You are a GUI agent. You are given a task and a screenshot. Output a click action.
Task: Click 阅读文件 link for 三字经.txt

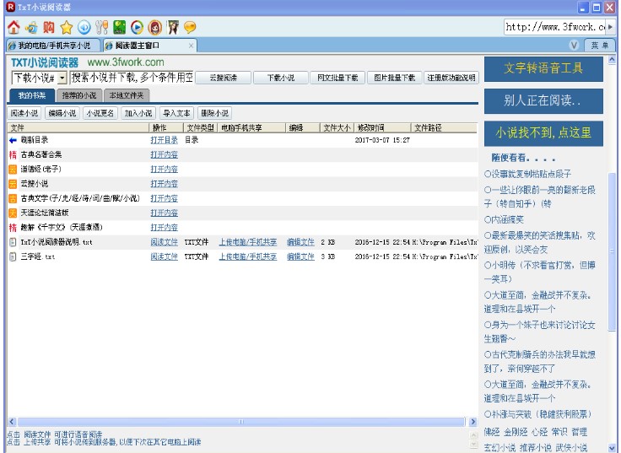click(x=164, y=256)
